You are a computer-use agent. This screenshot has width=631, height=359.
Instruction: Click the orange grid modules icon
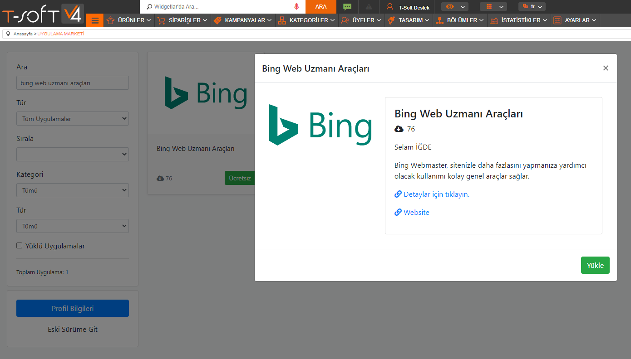pyautogui.click(x=489, y=7)
